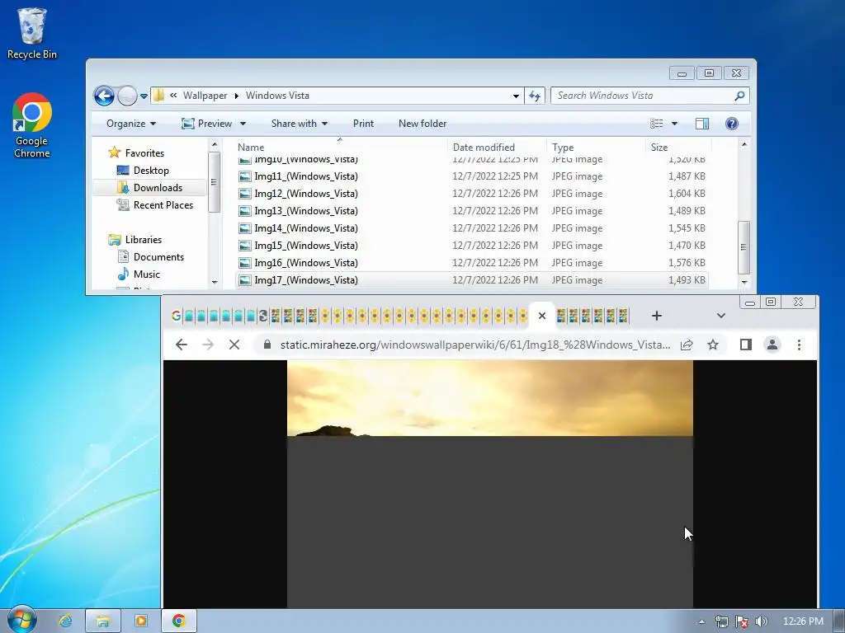
Task: Open the Share with menu
Action: pos(299,124)
